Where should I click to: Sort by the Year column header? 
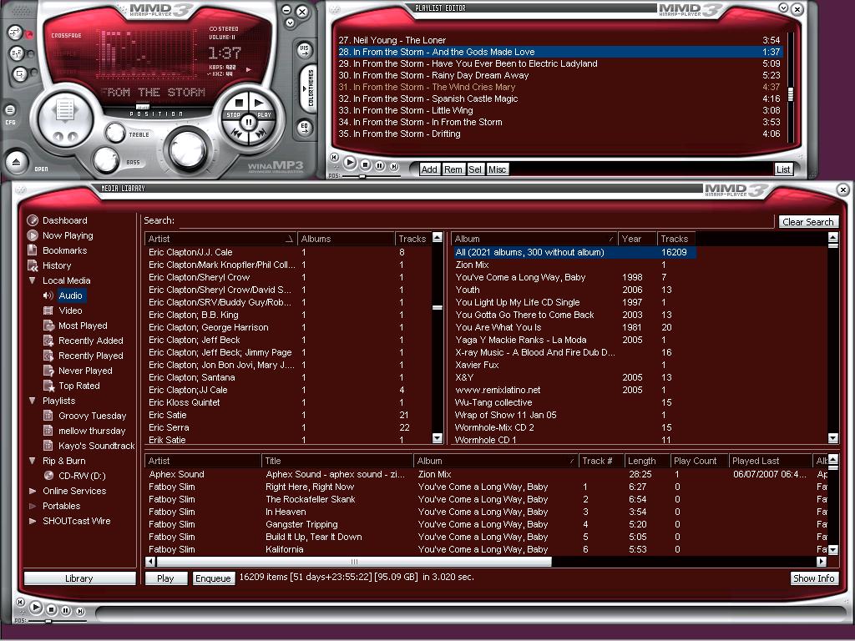637,239
